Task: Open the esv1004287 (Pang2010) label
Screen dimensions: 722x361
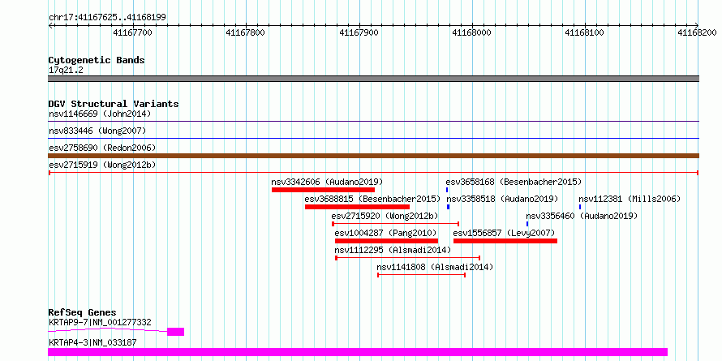Action: click(386, 233)
